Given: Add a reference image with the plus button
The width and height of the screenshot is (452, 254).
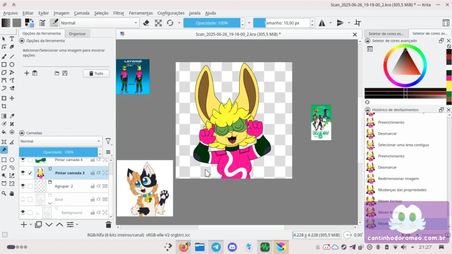Looking at the screenshot, I should coord(26,73).
